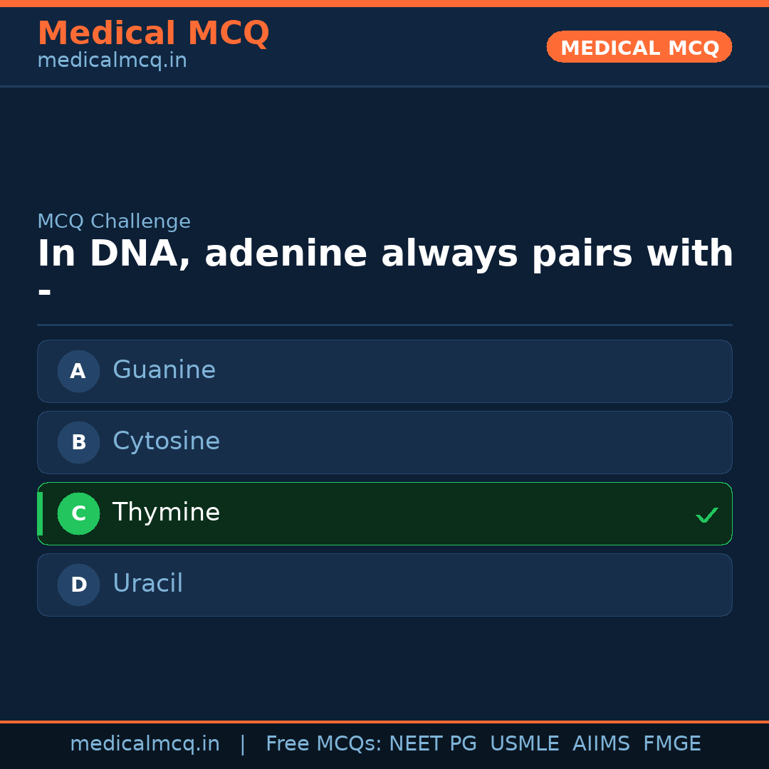Open the medicalmcq.in link under the logo
Image resolution: width=769 pixels, height=769 pixels.
tap(111, 61)
